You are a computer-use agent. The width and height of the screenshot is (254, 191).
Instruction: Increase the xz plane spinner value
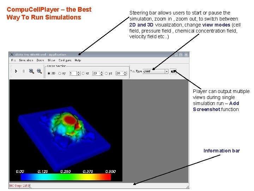click(x=102, y=72)
